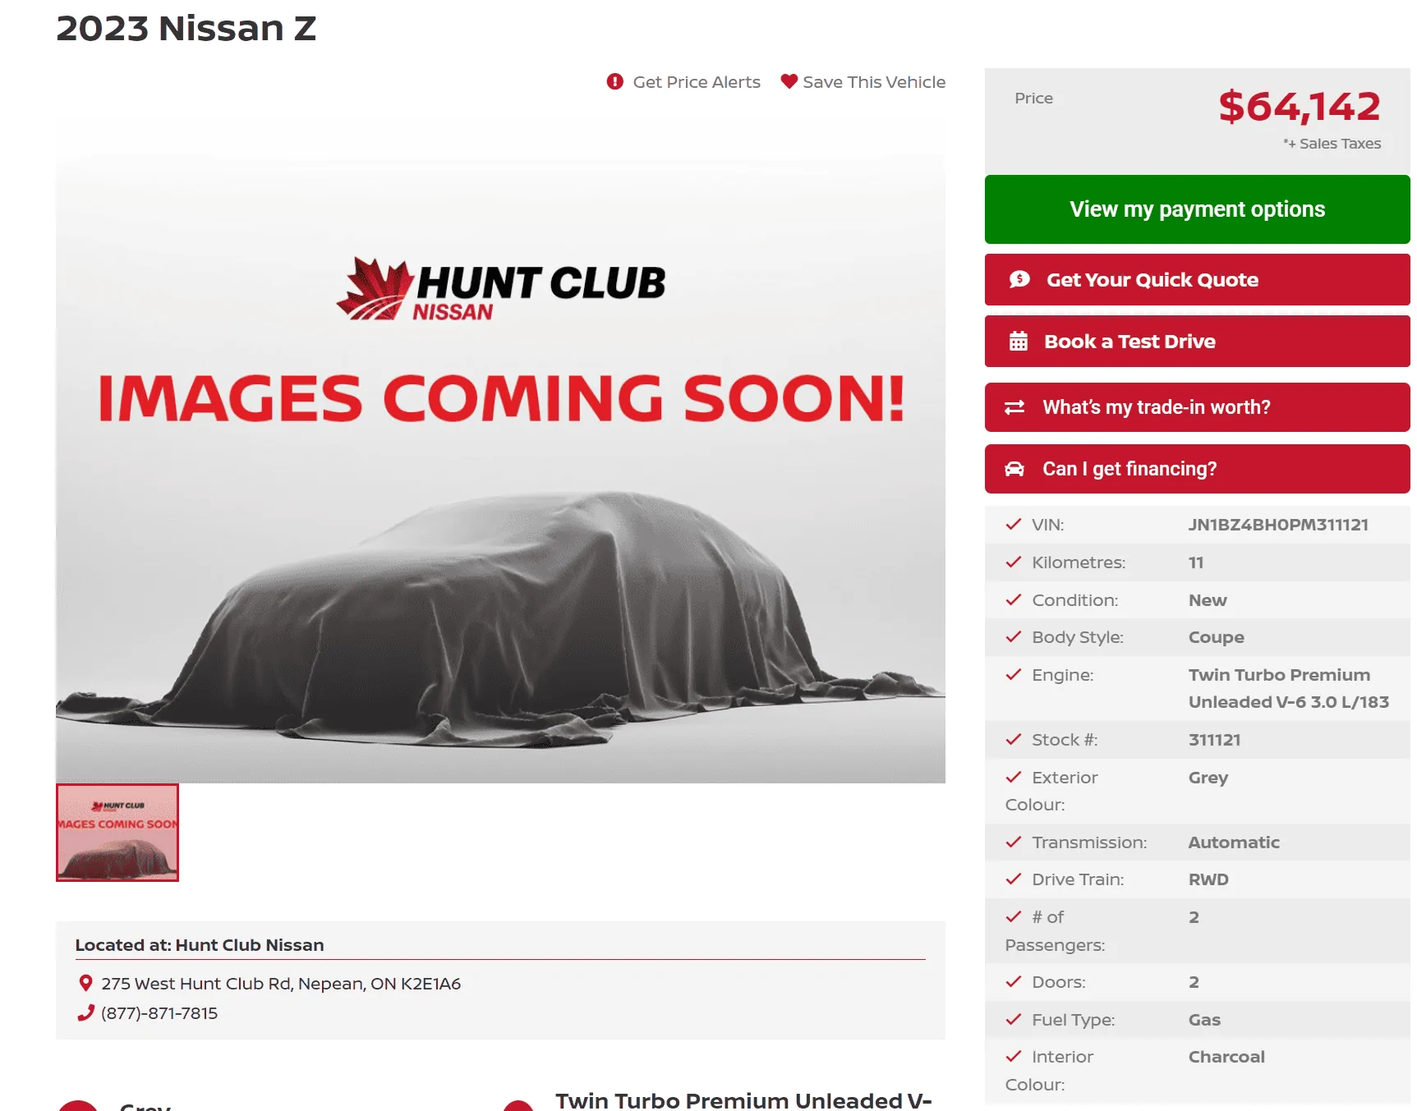Click the Located at: Hunt Club Nissan heading

point(200,945)
